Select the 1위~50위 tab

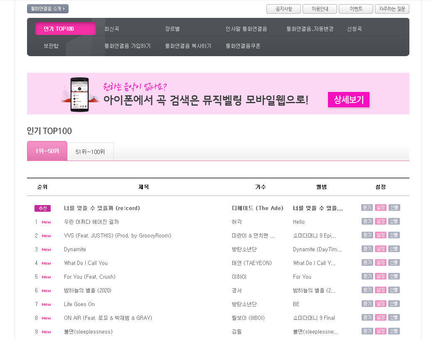coord(47,151)
